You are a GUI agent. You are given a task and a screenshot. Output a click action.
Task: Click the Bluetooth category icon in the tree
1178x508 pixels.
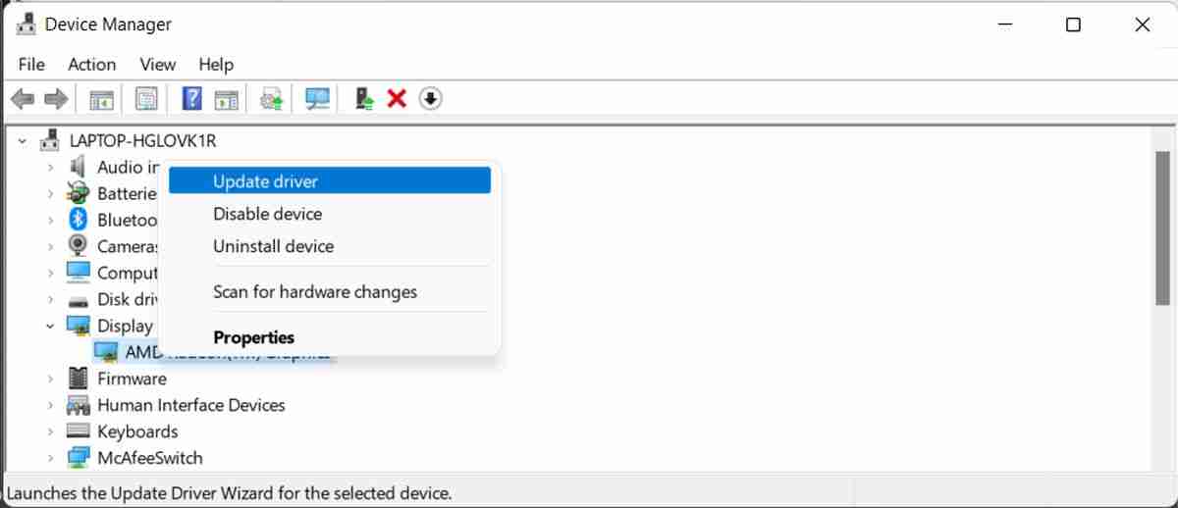click(78, 220)
